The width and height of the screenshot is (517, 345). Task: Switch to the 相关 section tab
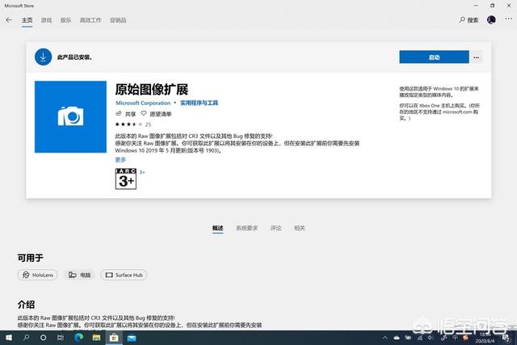point(300,228)
